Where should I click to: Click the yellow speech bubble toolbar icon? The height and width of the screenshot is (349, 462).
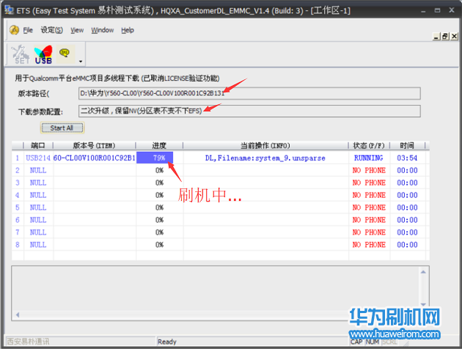(65, 54)
